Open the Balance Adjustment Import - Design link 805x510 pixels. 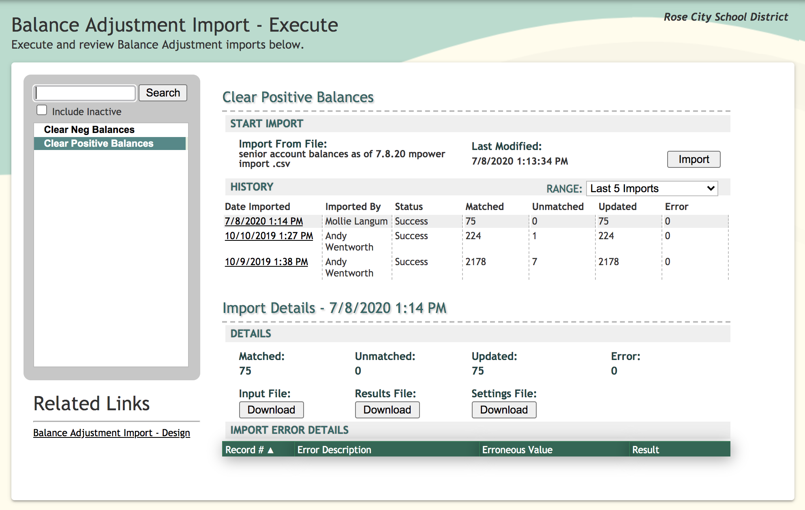(111, 433)
